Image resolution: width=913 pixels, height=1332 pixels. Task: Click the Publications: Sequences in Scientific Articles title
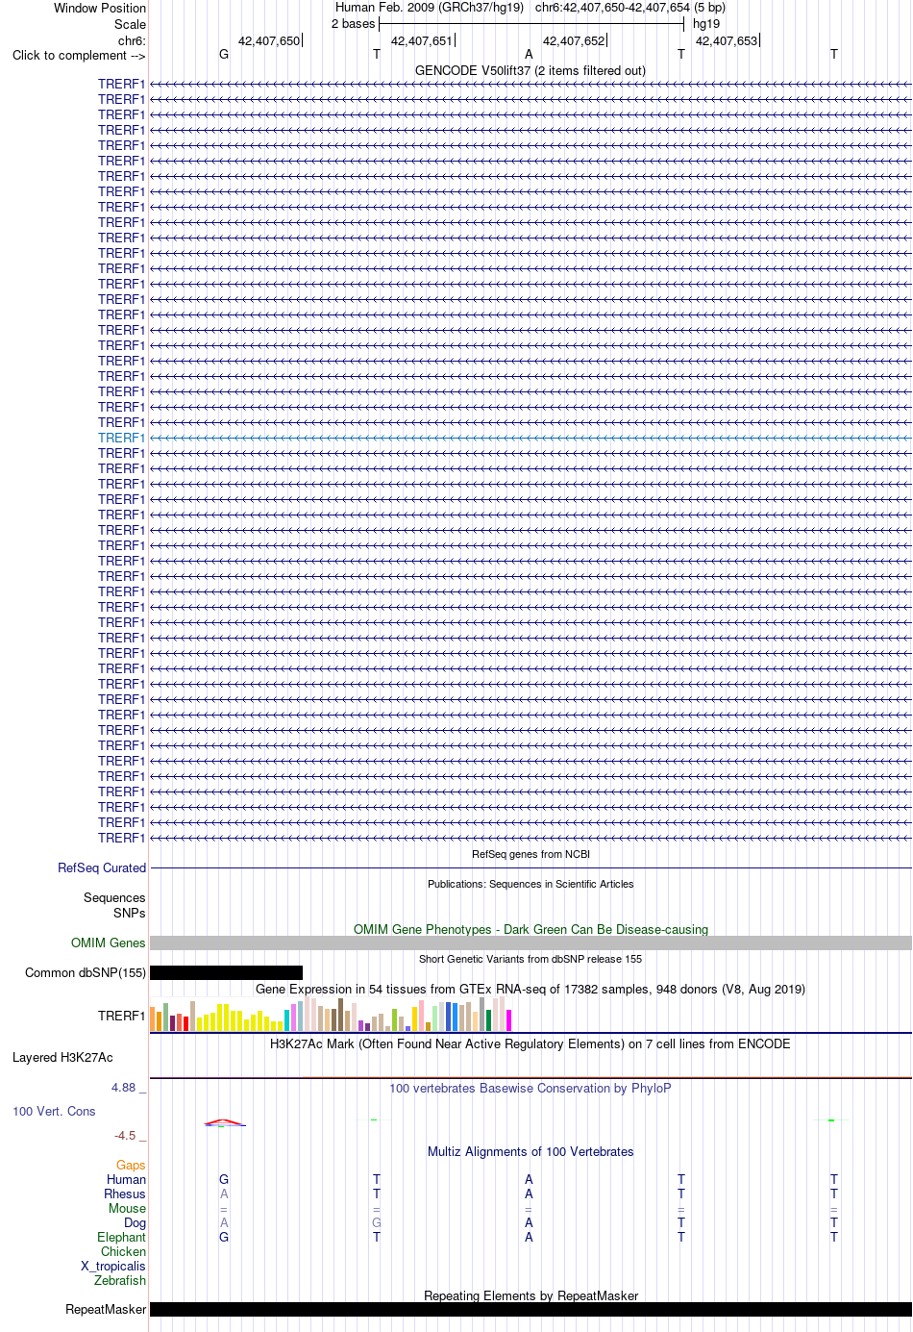[x=531, y=884]
